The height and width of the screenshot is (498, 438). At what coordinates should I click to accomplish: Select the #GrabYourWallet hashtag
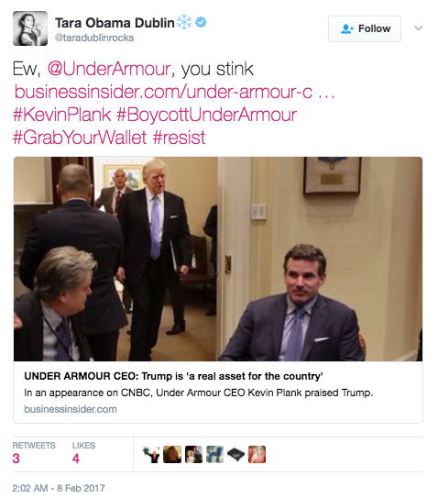click(x=80, y=138)
